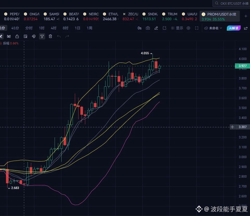Delete drawings with trash icon
This screenshot has height=216, width=250.
click(50, 36)
